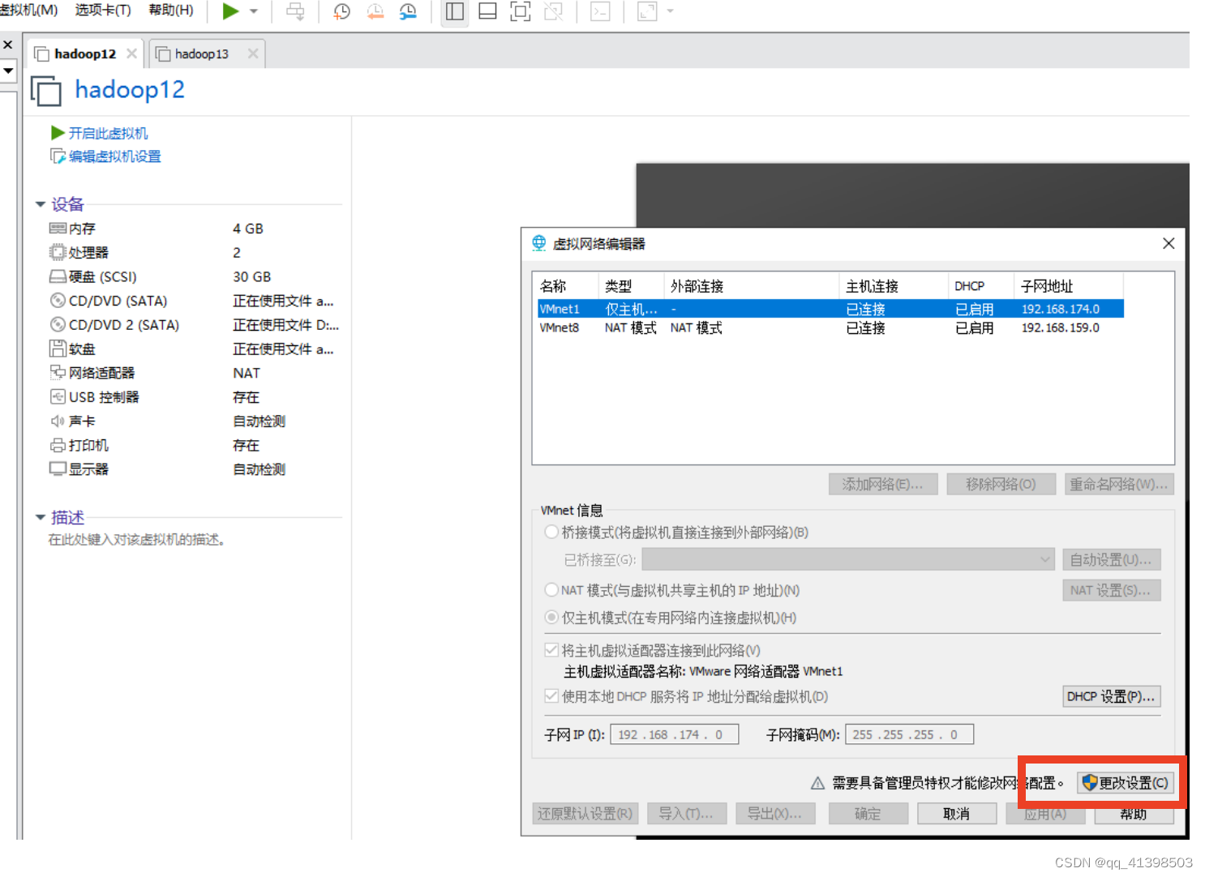The image size is (1205, 877).
Task: Select the NAT 模式 radio button
Action: pos(551,589)
